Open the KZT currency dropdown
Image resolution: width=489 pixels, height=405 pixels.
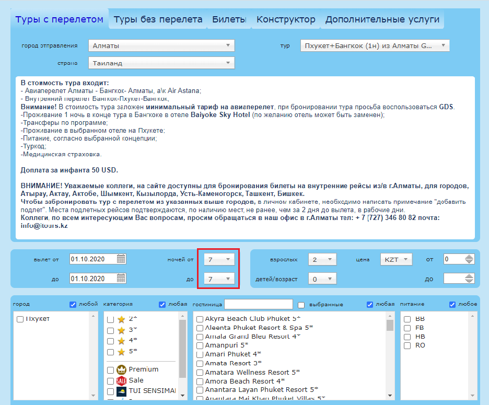tap(397, 259)
